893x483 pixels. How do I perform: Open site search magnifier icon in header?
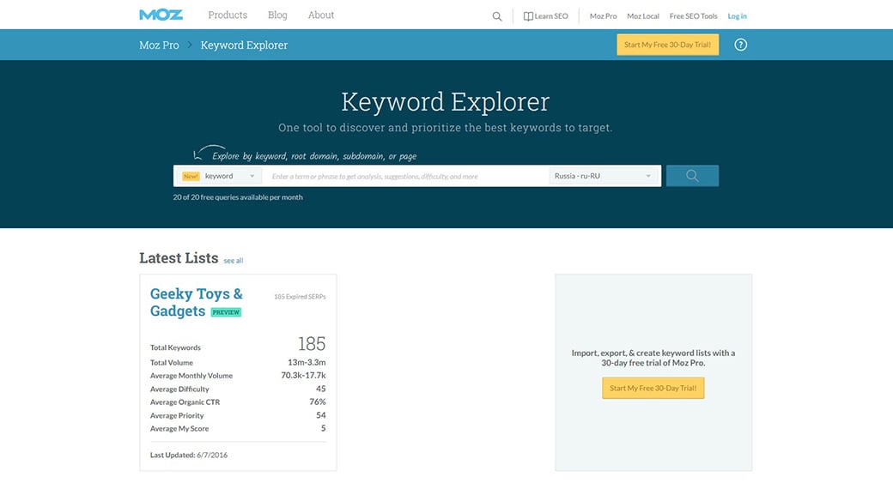pos(497,16)
